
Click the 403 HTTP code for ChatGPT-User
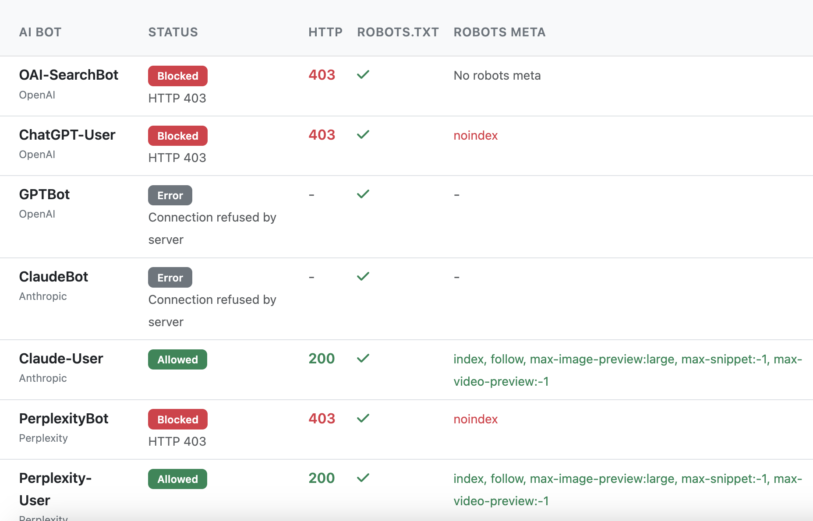click(322, 135)
